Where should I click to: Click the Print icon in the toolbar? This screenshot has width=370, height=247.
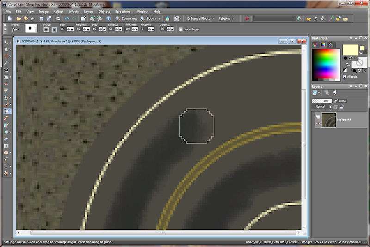tap(57, 18)
